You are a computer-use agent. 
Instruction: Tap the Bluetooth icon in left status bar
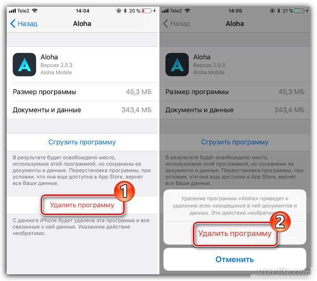coord(125,11)
